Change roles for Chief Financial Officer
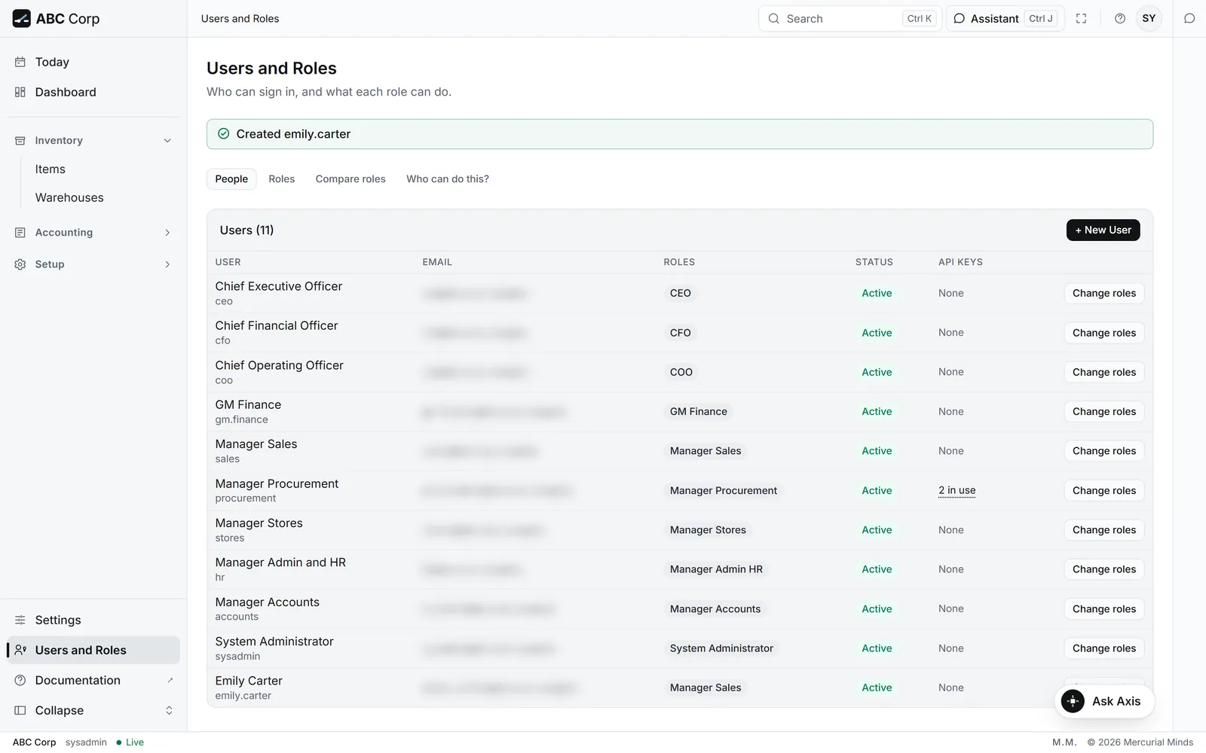The width and height of the screenshot is (1206, 753). (x=1104, y=333)
